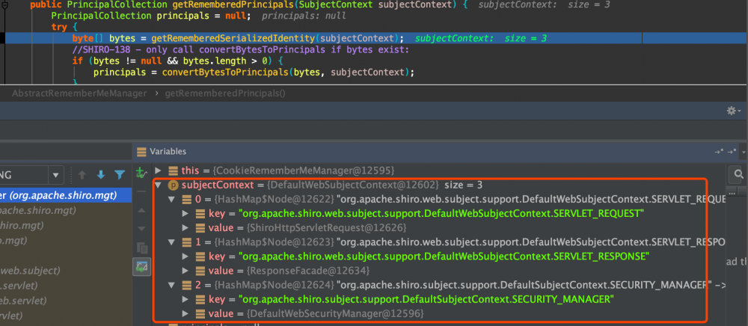This screenshot has height=326, width=748.
Task: Click the Remove Watch minus icon
Action: 141,191
